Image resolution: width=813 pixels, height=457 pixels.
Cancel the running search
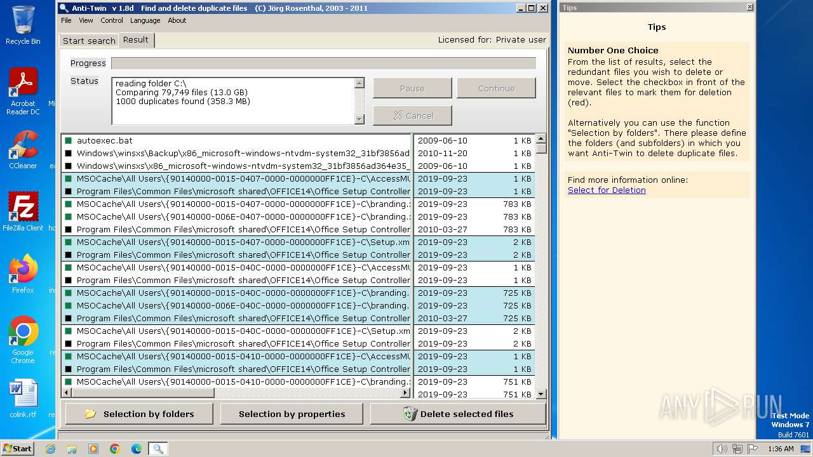tap(412, 116)
